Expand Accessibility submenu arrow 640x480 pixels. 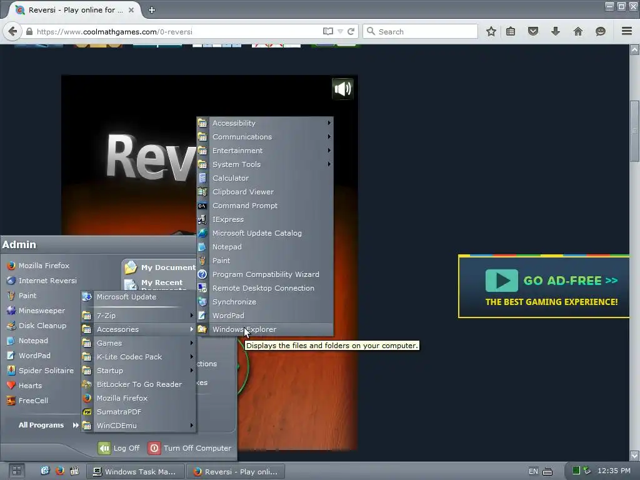click(x=329, y=123)
